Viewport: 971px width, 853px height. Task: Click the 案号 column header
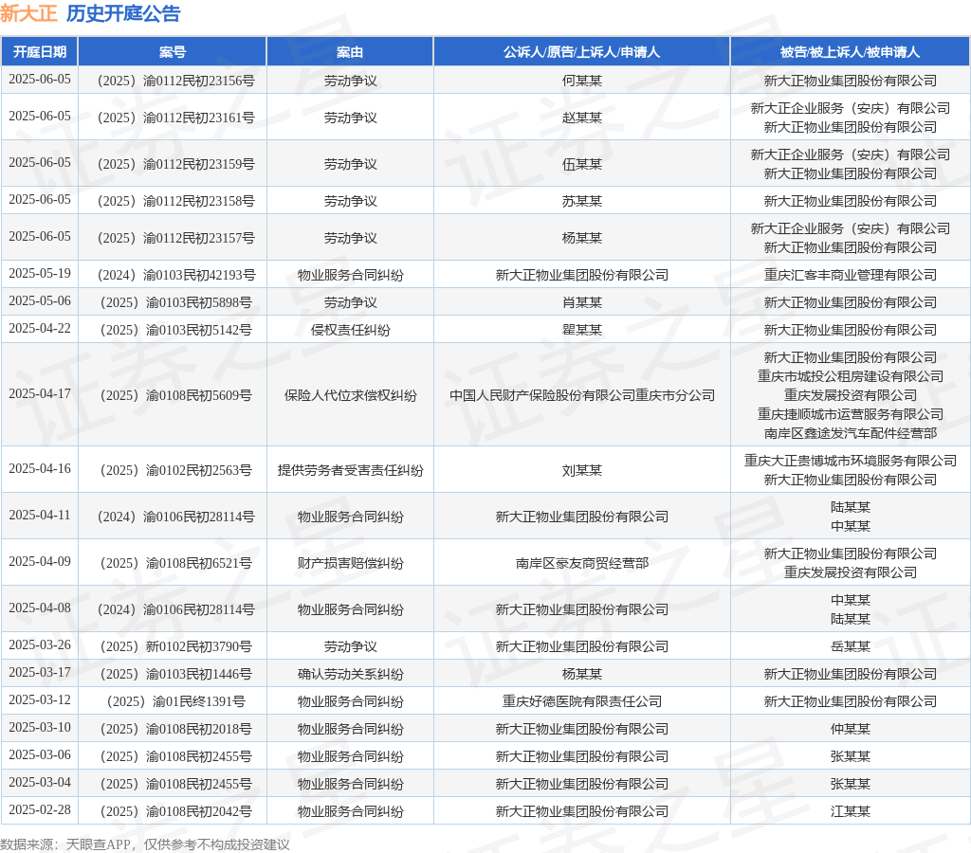173,52
